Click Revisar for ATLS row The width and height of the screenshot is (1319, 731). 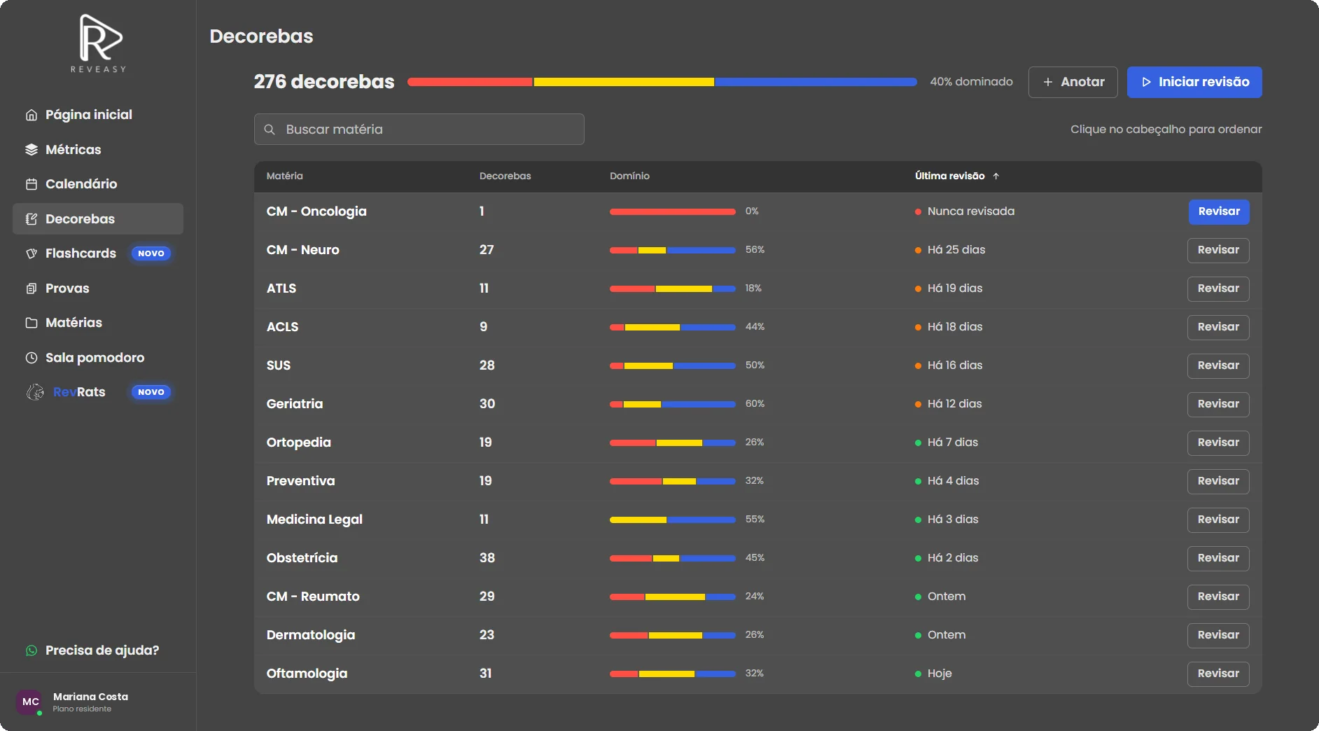(1218, 288)
